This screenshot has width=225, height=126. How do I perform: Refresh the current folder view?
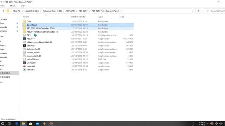[198, 11]
